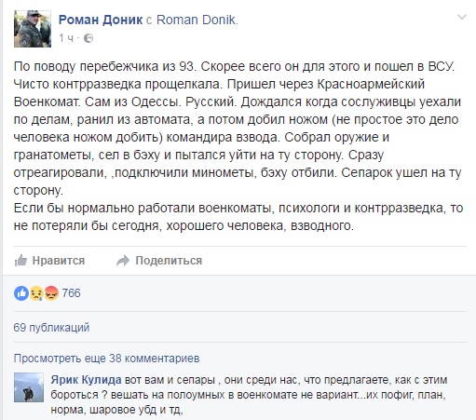Open the post options chevron menu
476x420 pixels.
pos(462,17)
